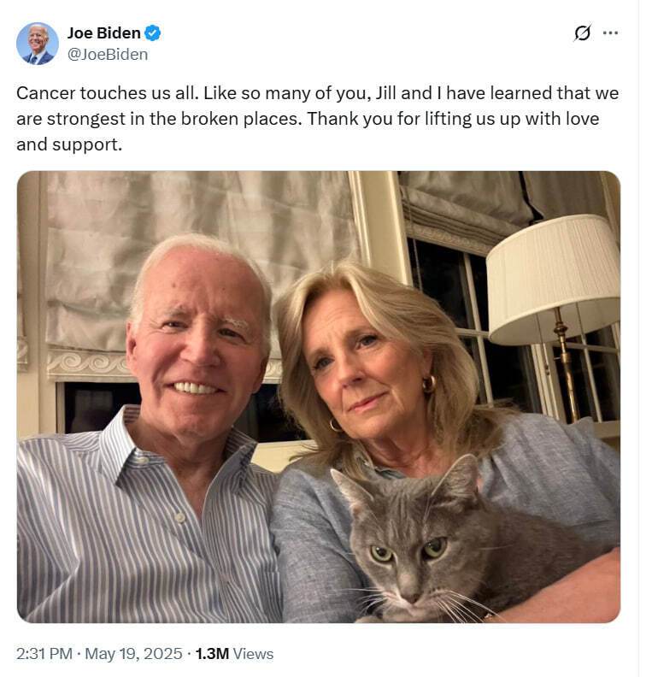Image resolution: width=652 pixels, height=677 pixels.
Task: Open the round profile avatar picture
Action: click(x=38, y=44)
